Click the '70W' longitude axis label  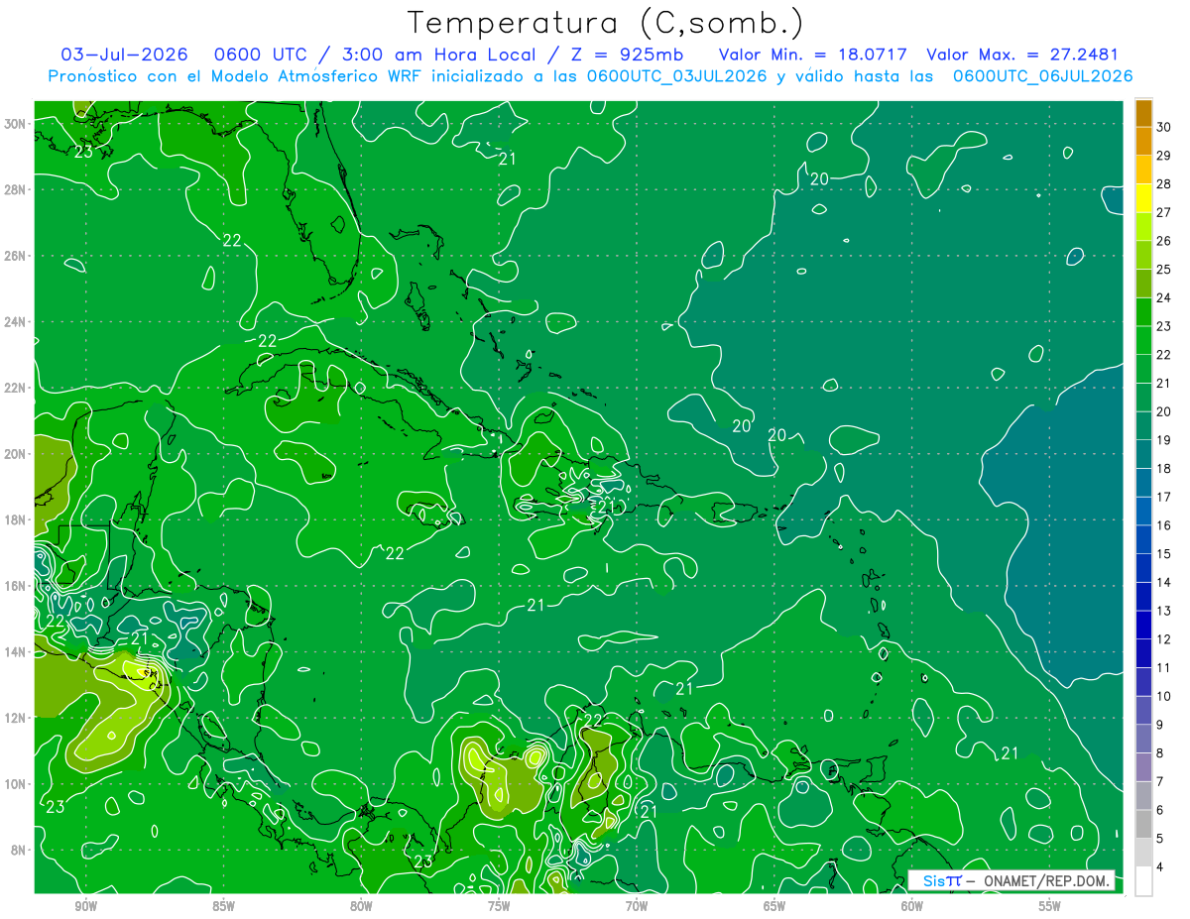(x=637, y=905)
